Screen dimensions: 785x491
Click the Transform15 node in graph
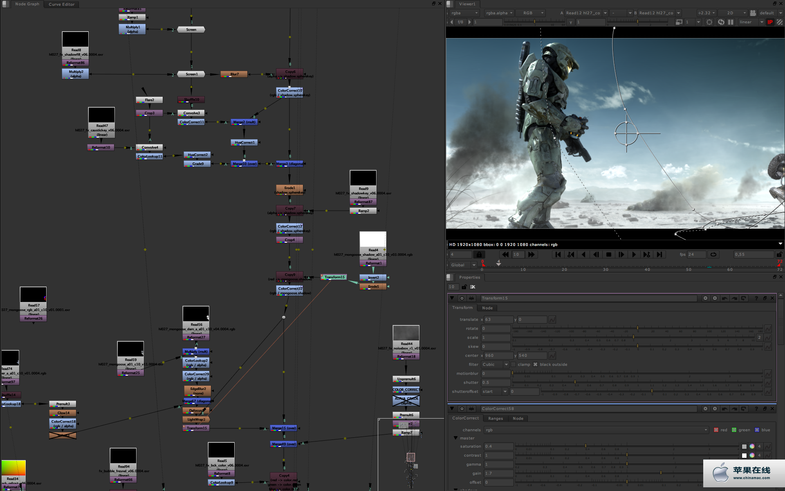334,277
